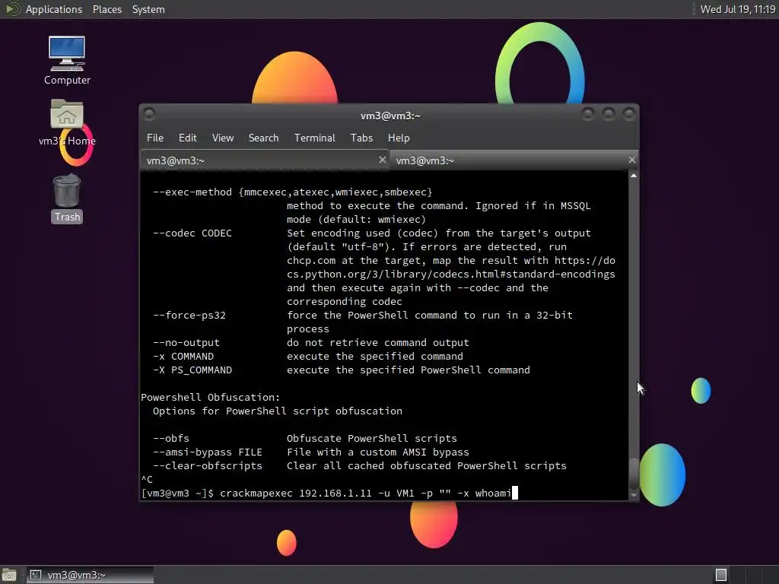The width and height of the screenshot is (779, 584).
Task: Open the terminal File menu
Action: [155, 138]
